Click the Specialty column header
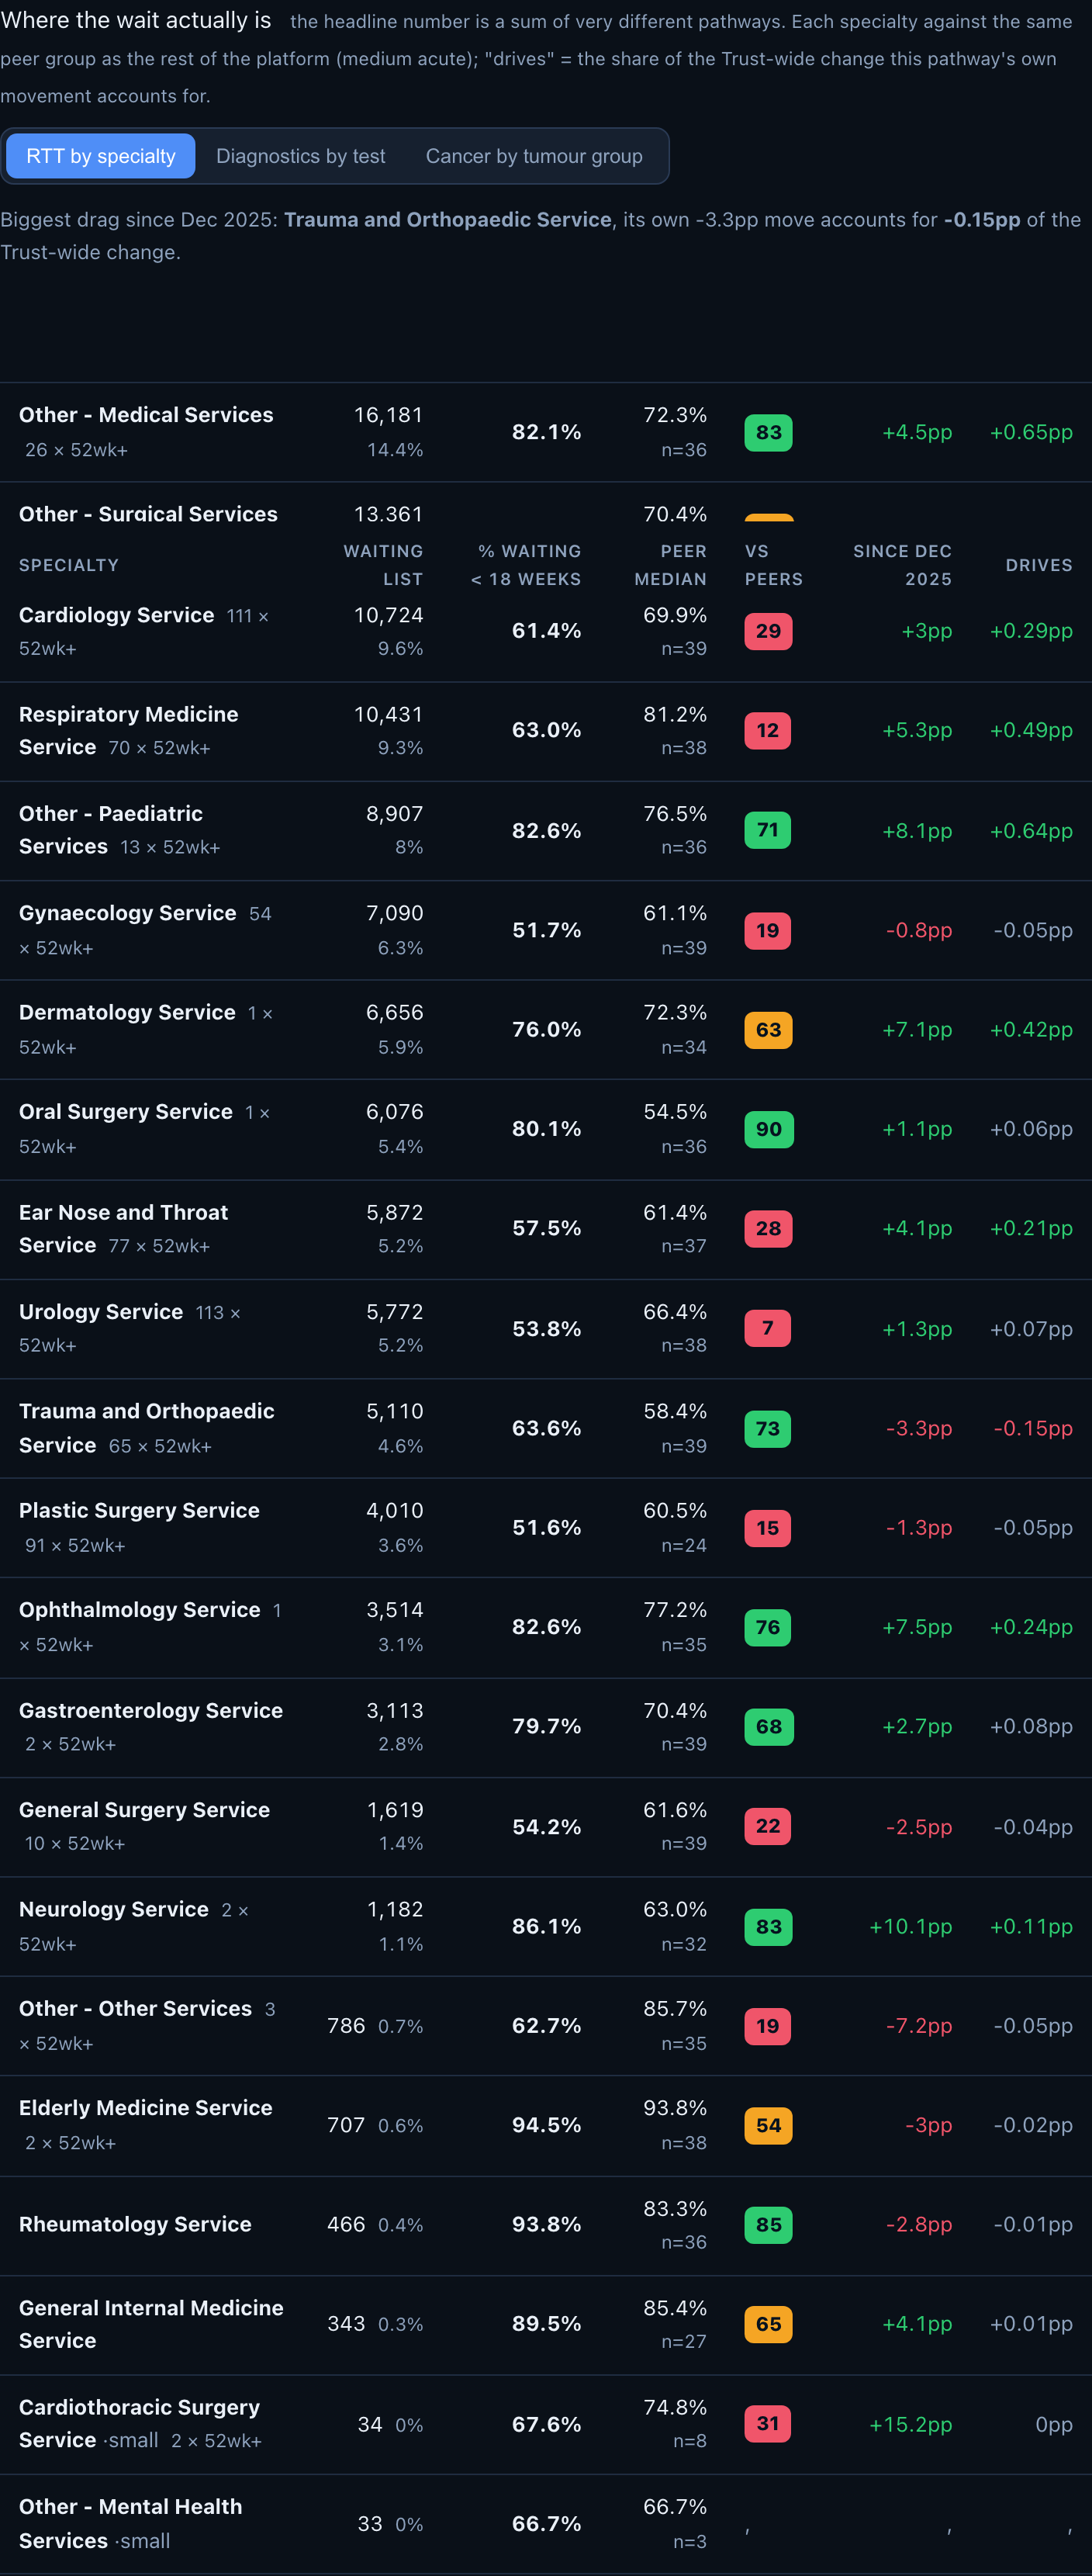The width and height of the screenshot is (1092, 2576). [68, 565]
